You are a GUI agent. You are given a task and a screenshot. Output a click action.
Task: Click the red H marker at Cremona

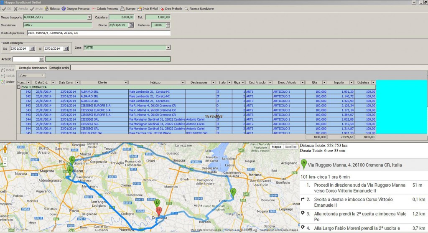click(x=158, y=210)
